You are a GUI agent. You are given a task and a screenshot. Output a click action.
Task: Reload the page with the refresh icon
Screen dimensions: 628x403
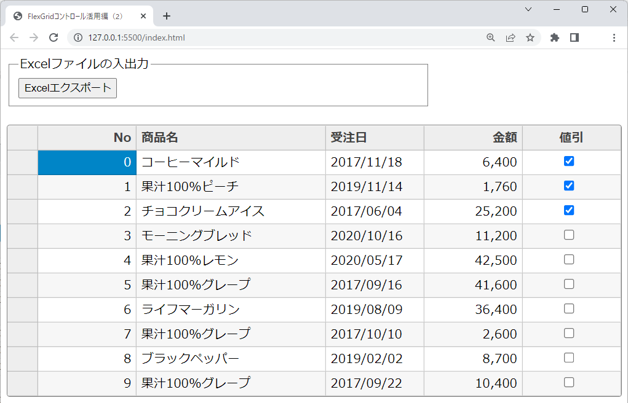[54, 37]
